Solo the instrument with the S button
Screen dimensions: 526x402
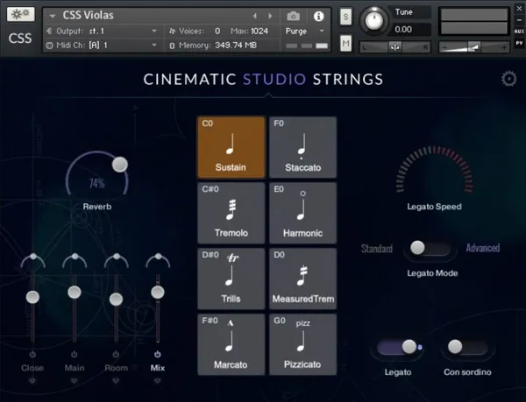pyautogui.click(x=346, y=17)
